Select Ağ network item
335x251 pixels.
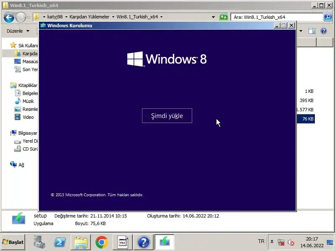17,164
